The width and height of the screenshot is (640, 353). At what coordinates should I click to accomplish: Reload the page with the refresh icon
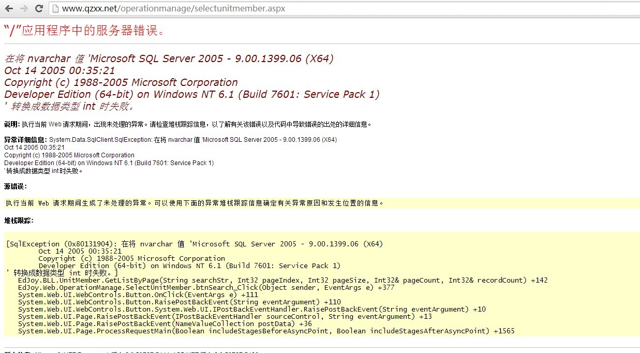click(39, 8)
